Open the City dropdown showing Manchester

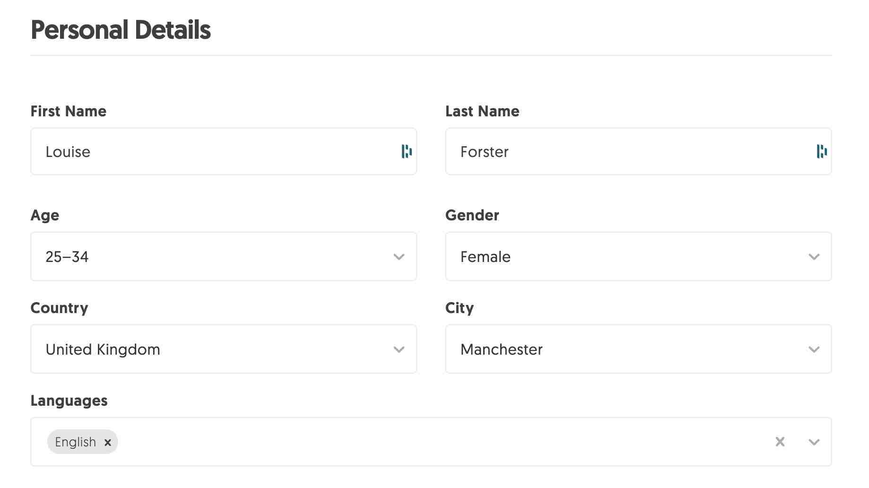tap(638, 349)
